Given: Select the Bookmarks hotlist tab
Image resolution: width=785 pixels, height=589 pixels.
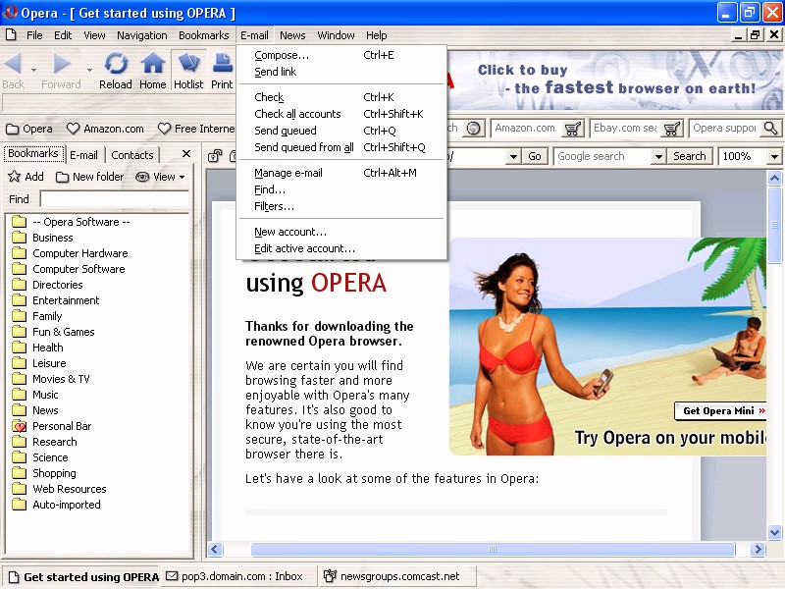Looking at the screenshot, I should (33, 153).
